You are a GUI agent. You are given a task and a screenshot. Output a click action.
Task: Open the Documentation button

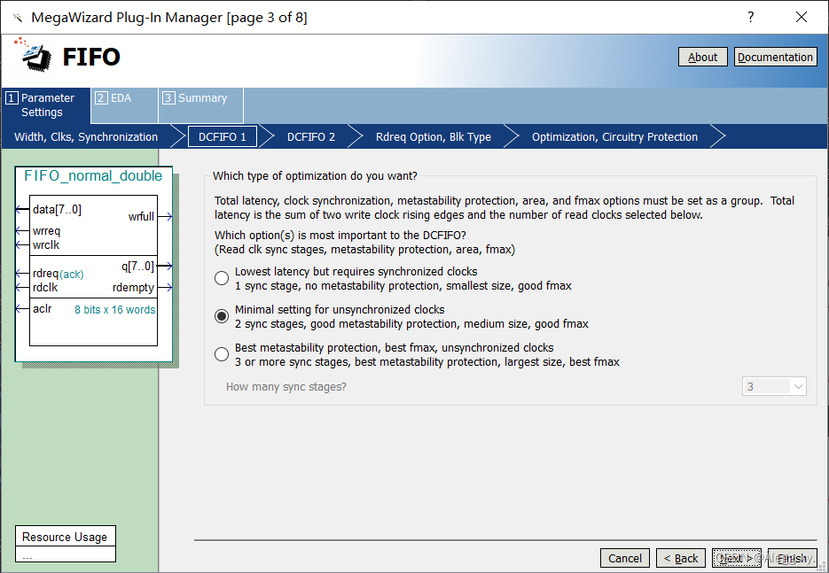coord(775,57)
